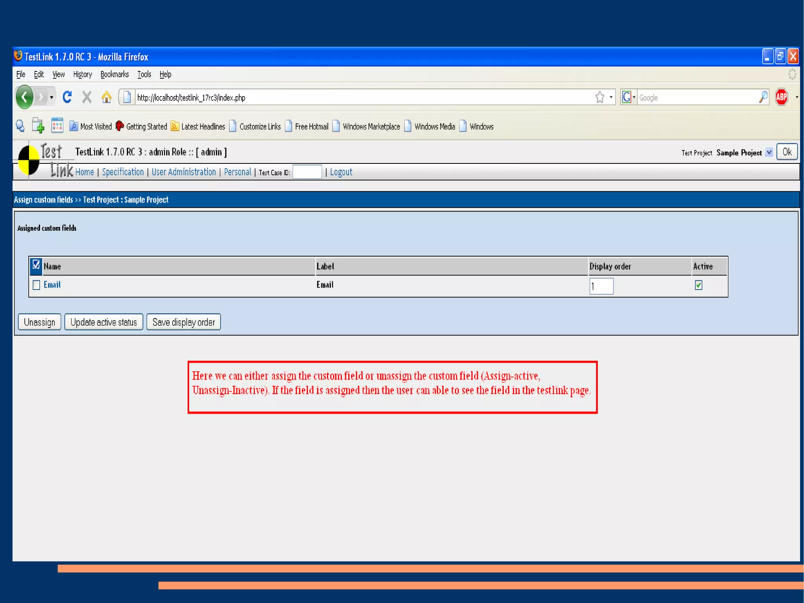Screen dimensions: 804x603
Task: Open the Latest Headlines feed bookmark
Action: click(x=198, y=126)
